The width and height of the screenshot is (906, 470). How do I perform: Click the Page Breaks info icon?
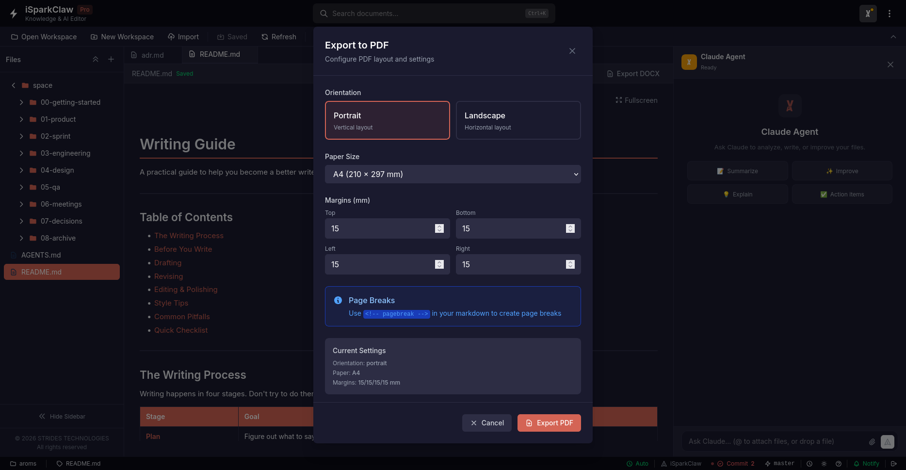[338, 300]
